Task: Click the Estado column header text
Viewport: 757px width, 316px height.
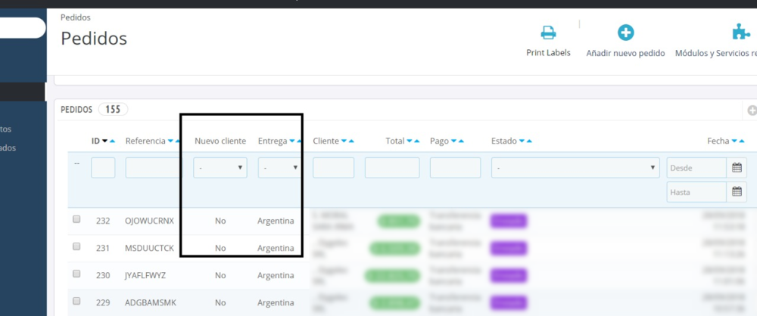Action: click(504, 141)
